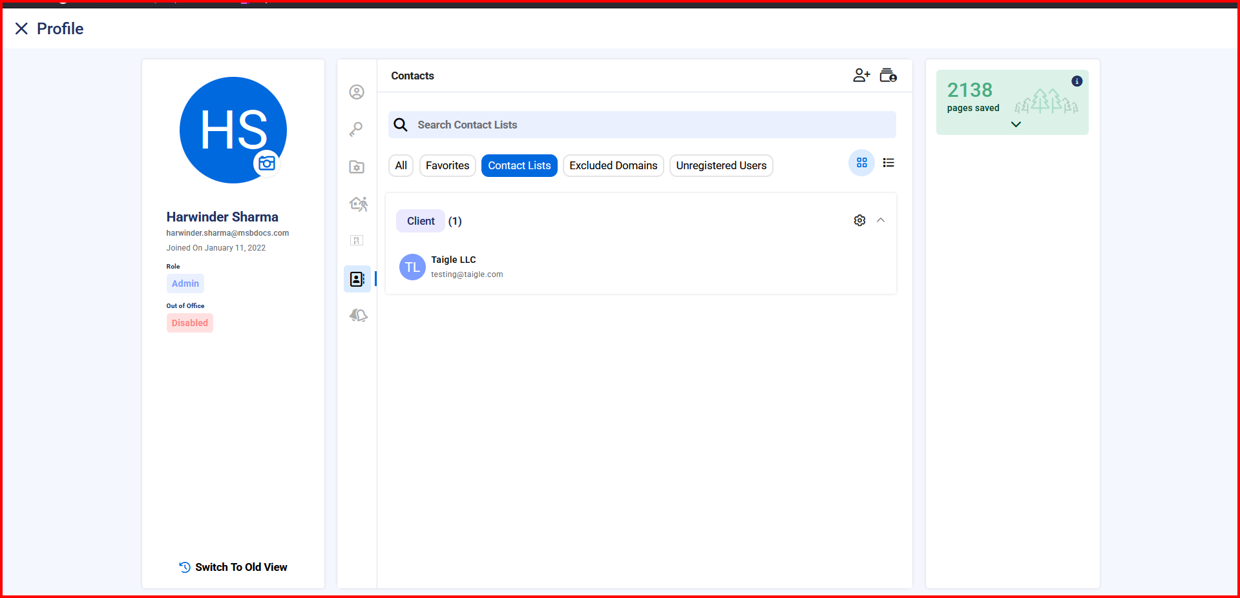Open the contact list manager icon
1240x598 pixels.
pyautogui.click(x=888, y=76)
